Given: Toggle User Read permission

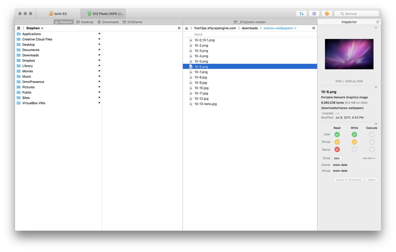Looking at the screenshot, I should tap(337, 134).
